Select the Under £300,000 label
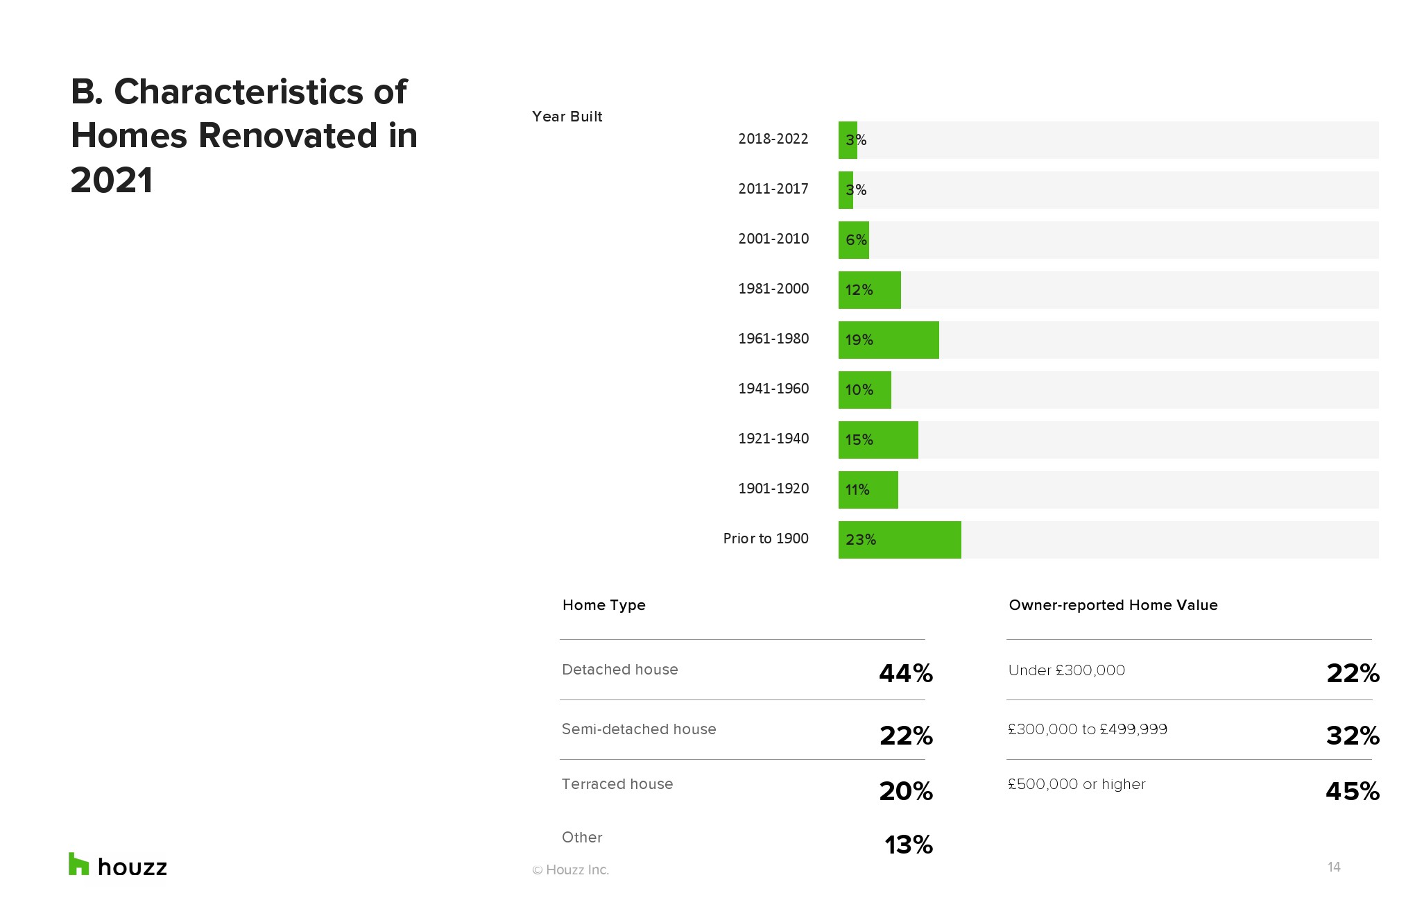1415x916 pixels. [1066, 670]
